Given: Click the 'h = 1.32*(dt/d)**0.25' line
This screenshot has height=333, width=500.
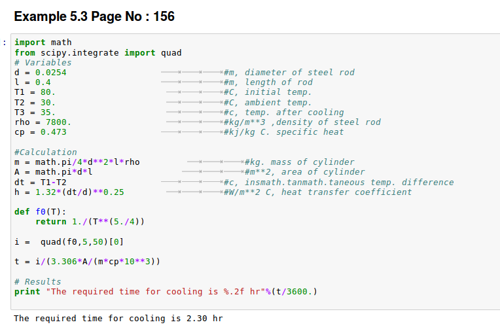Looking at the screenshot, I should coord(69,192).
